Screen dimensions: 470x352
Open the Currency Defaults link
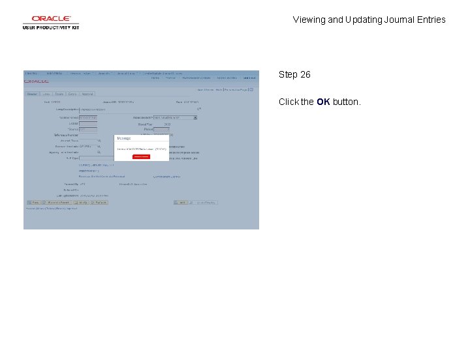(x=96, y=165)
